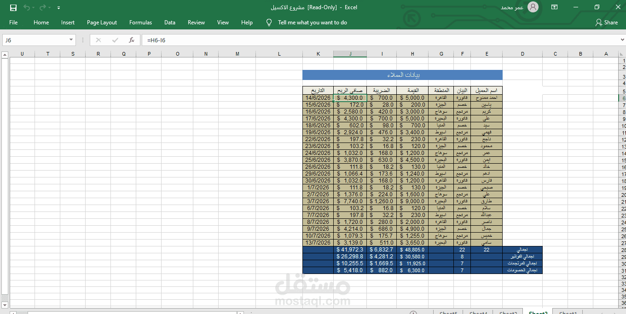Viewport: 626px width, 314px height.
Task: Switch to the Insert ribbon tab
Action: (x=68, y=22)
